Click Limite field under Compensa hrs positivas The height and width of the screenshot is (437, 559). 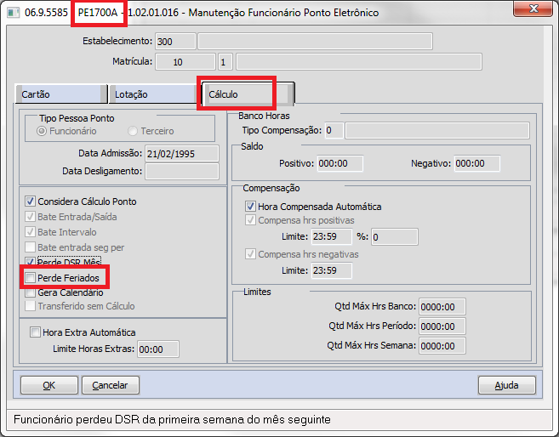pos(332,236)
